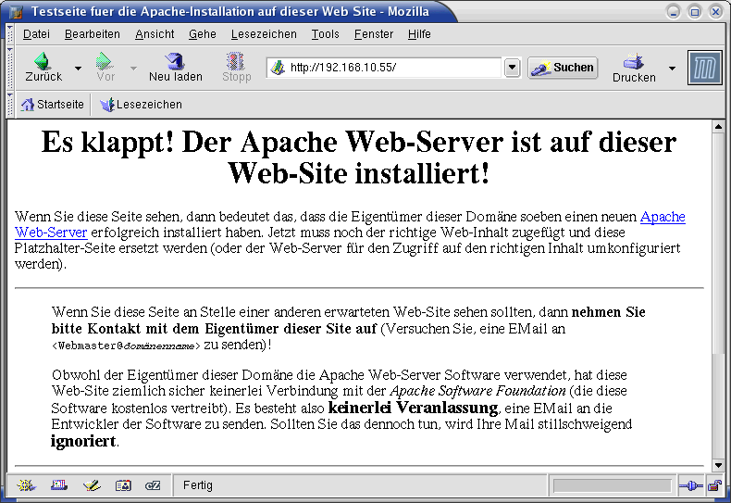Image resolution: width=731 pixels, height=503 pixels.
Task: Print the page with Drucken icon
Action: (634, 68)
